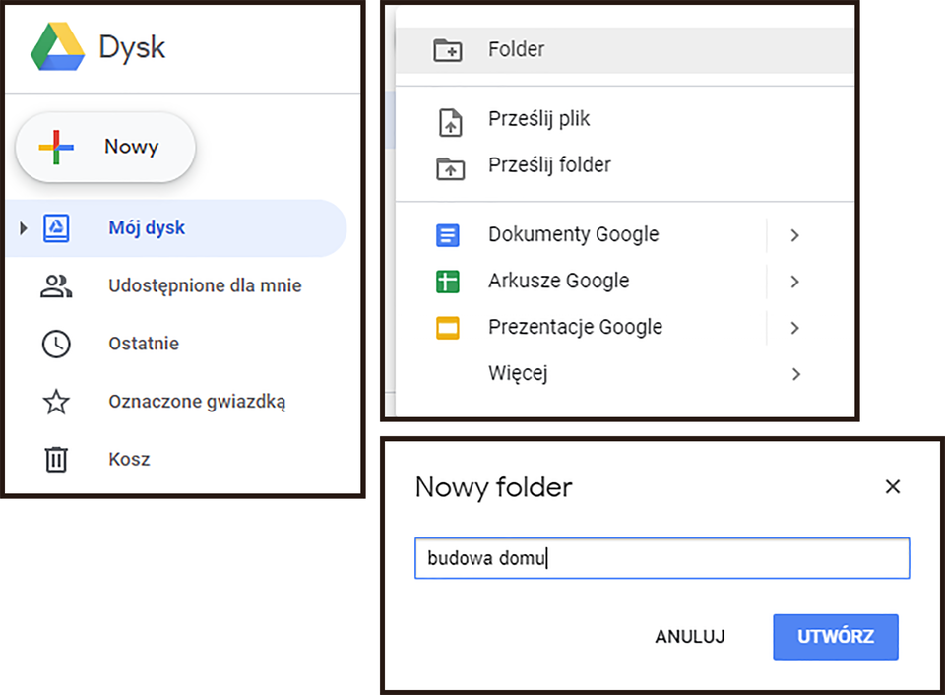945x695 pixels.
Task: Expand the Mój dysk tree arrow
Action: pyautogui.click(x=22, y=227)
